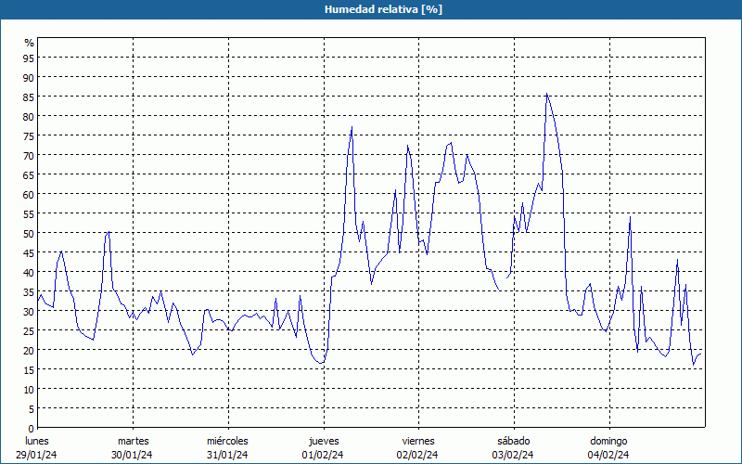Click the humidity peak near 85% on Saturday
742x464 pixels.
pos(546,94)
